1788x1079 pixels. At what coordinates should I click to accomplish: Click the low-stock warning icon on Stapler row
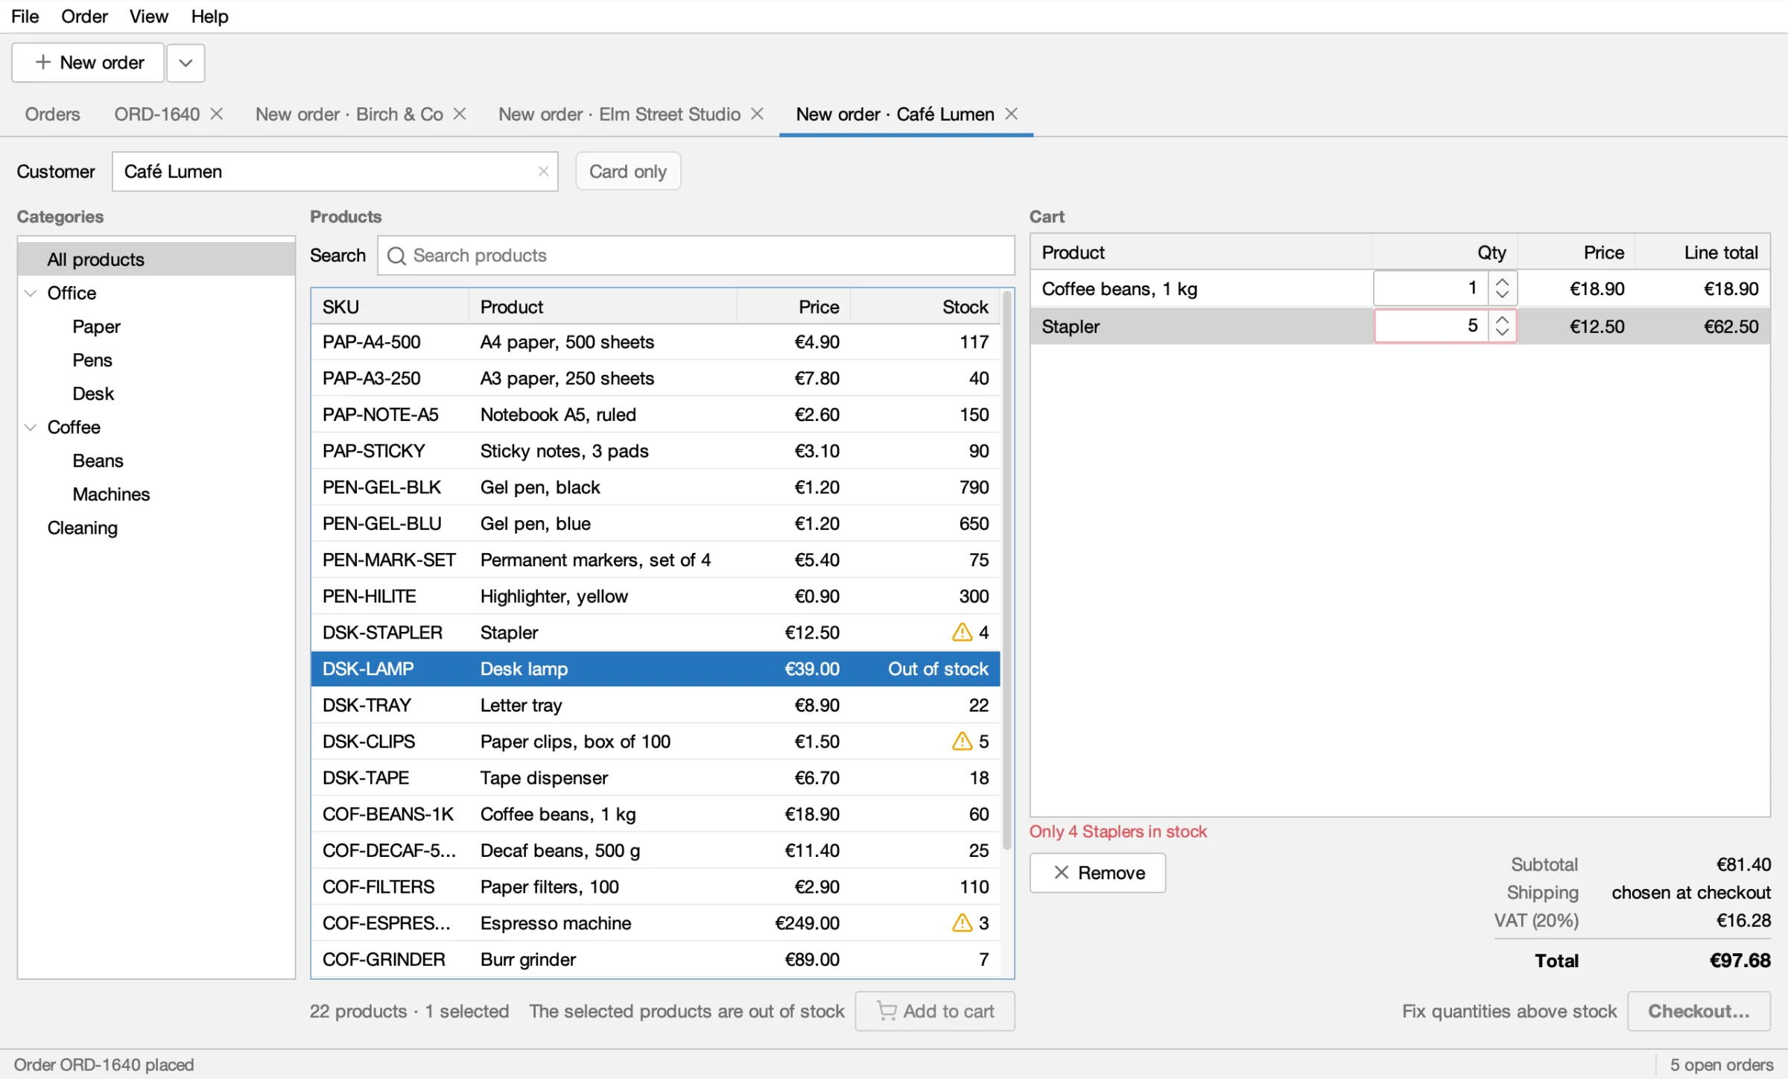click(x=962, y=632)
